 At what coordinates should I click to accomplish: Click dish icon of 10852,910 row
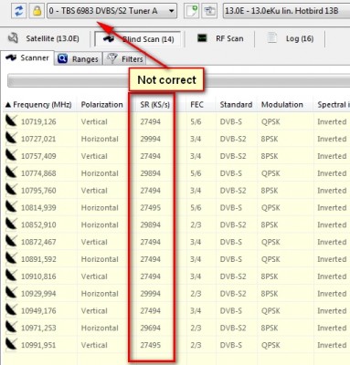click(x=11, y=224)
